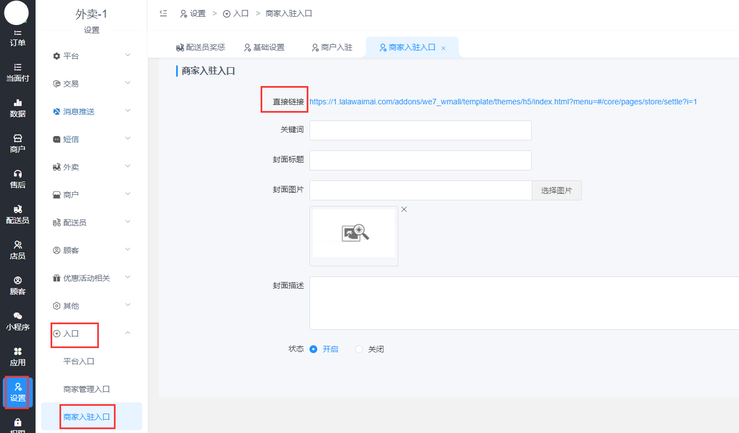Expand the 交易 menu chevron
739x433 pixels.
128,83
